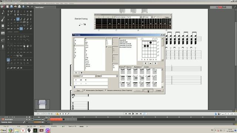Viewport: 237px width, 133px height.
Task: Create a new file with the blank page icon
Action: coord(7,7)
